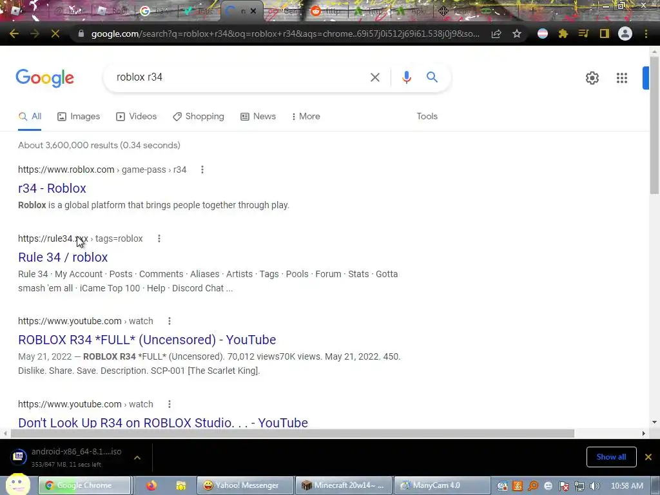This screenshot has width=660, height=495.
Task: Go back using the browser back arrow
Action: tap(14, 34)
